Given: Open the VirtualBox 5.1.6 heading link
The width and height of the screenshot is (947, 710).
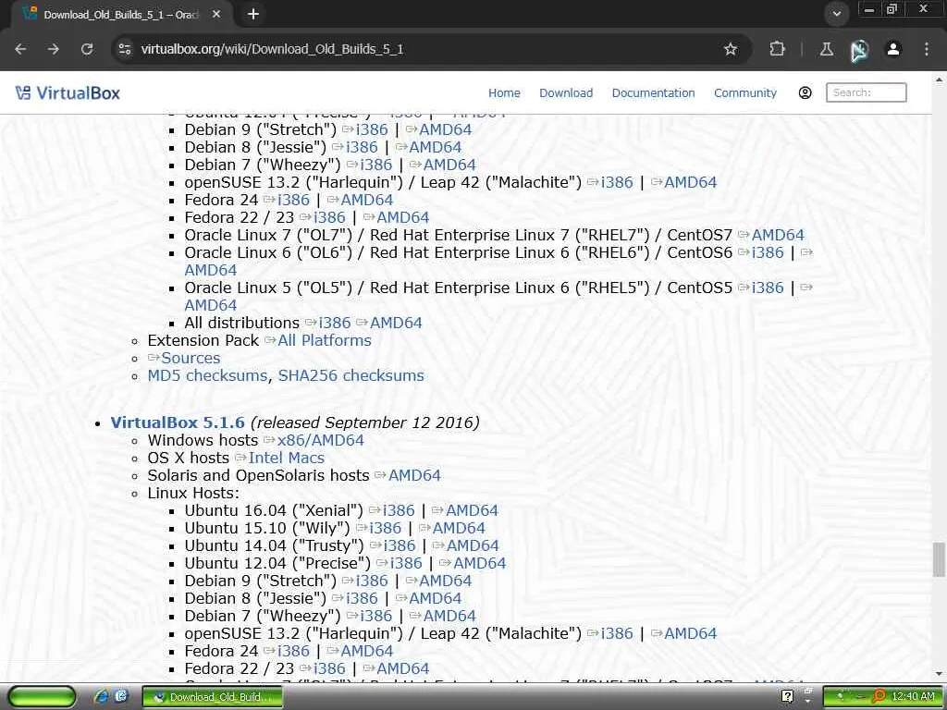Looking at the screenshot, I should (178, 422).
